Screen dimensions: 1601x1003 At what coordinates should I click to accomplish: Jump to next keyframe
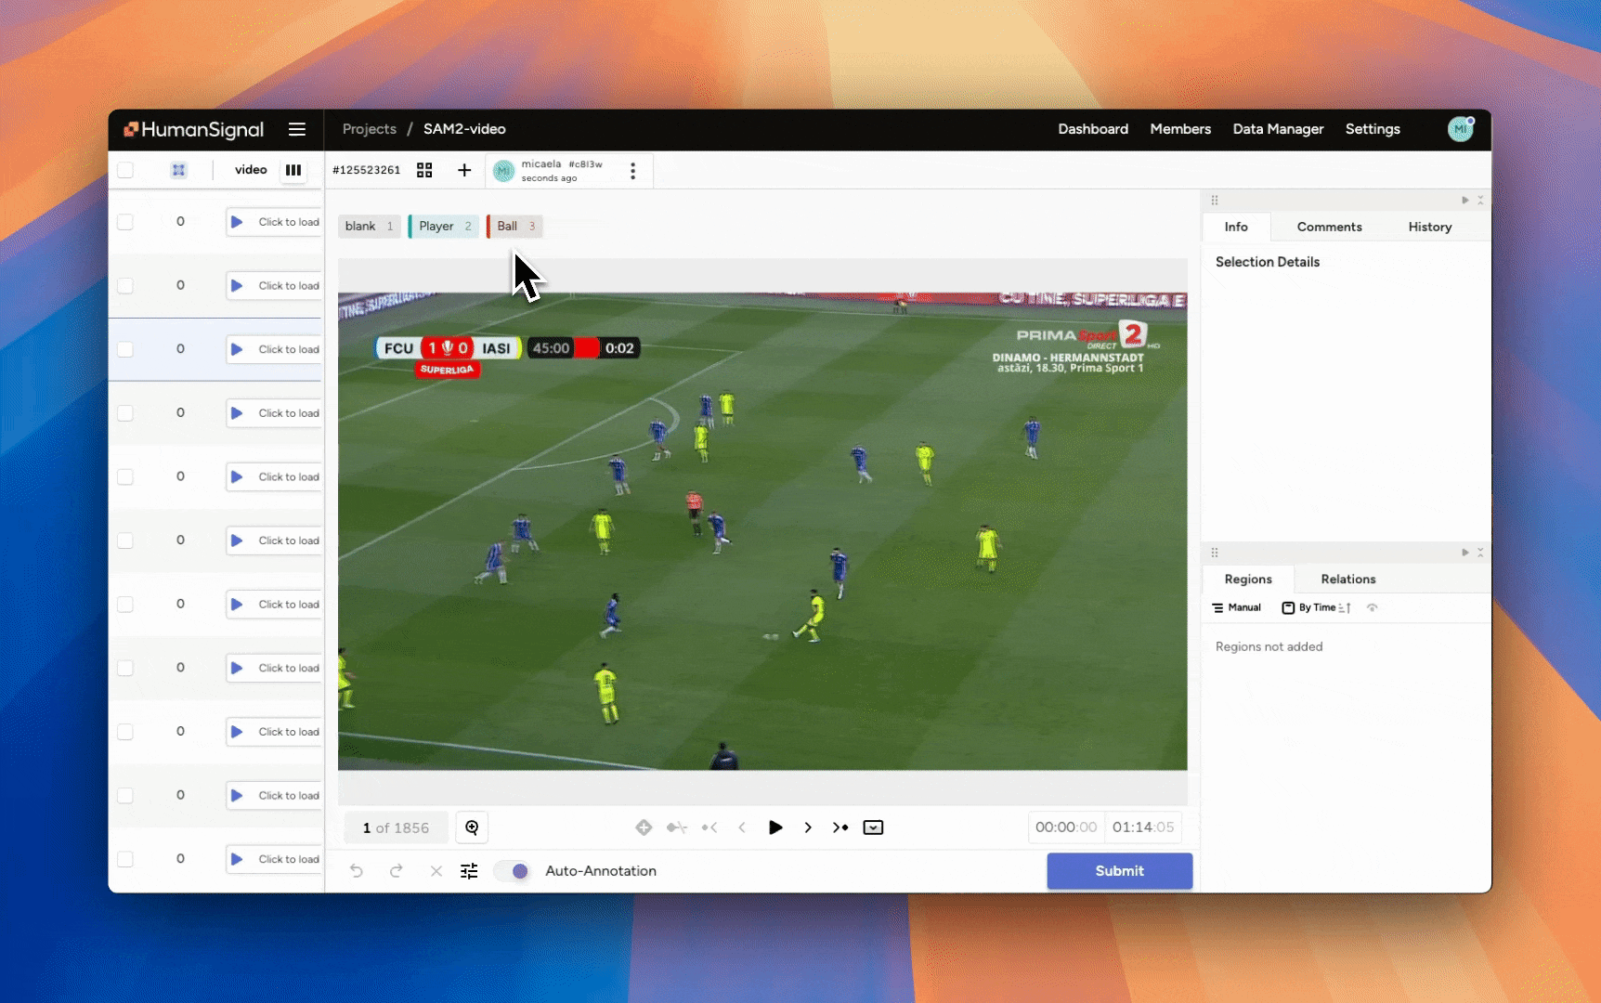click(840, 827)
